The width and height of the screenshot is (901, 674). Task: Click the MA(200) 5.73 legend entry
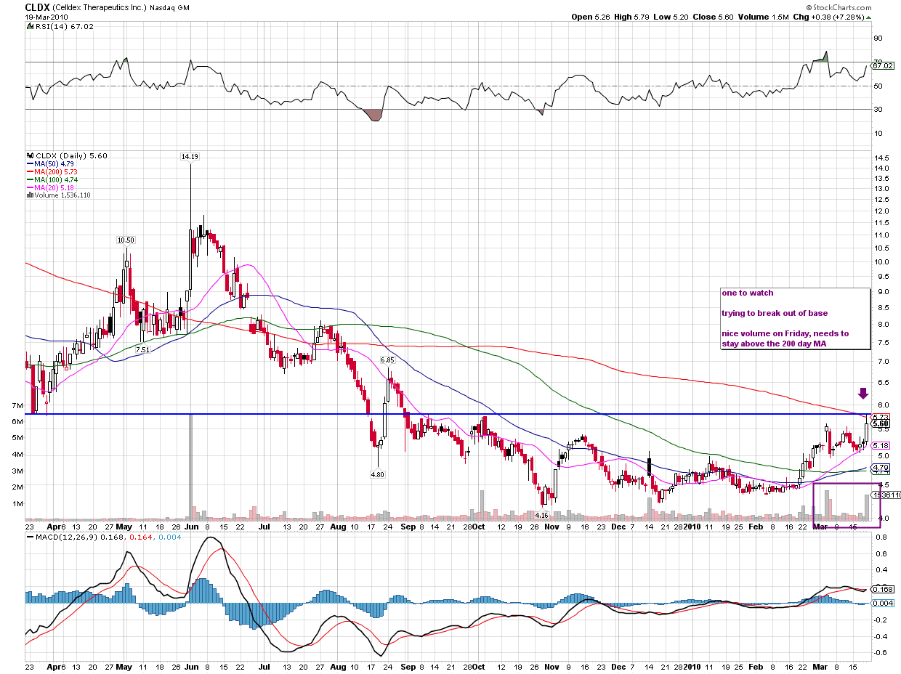(x=52, y=172)
